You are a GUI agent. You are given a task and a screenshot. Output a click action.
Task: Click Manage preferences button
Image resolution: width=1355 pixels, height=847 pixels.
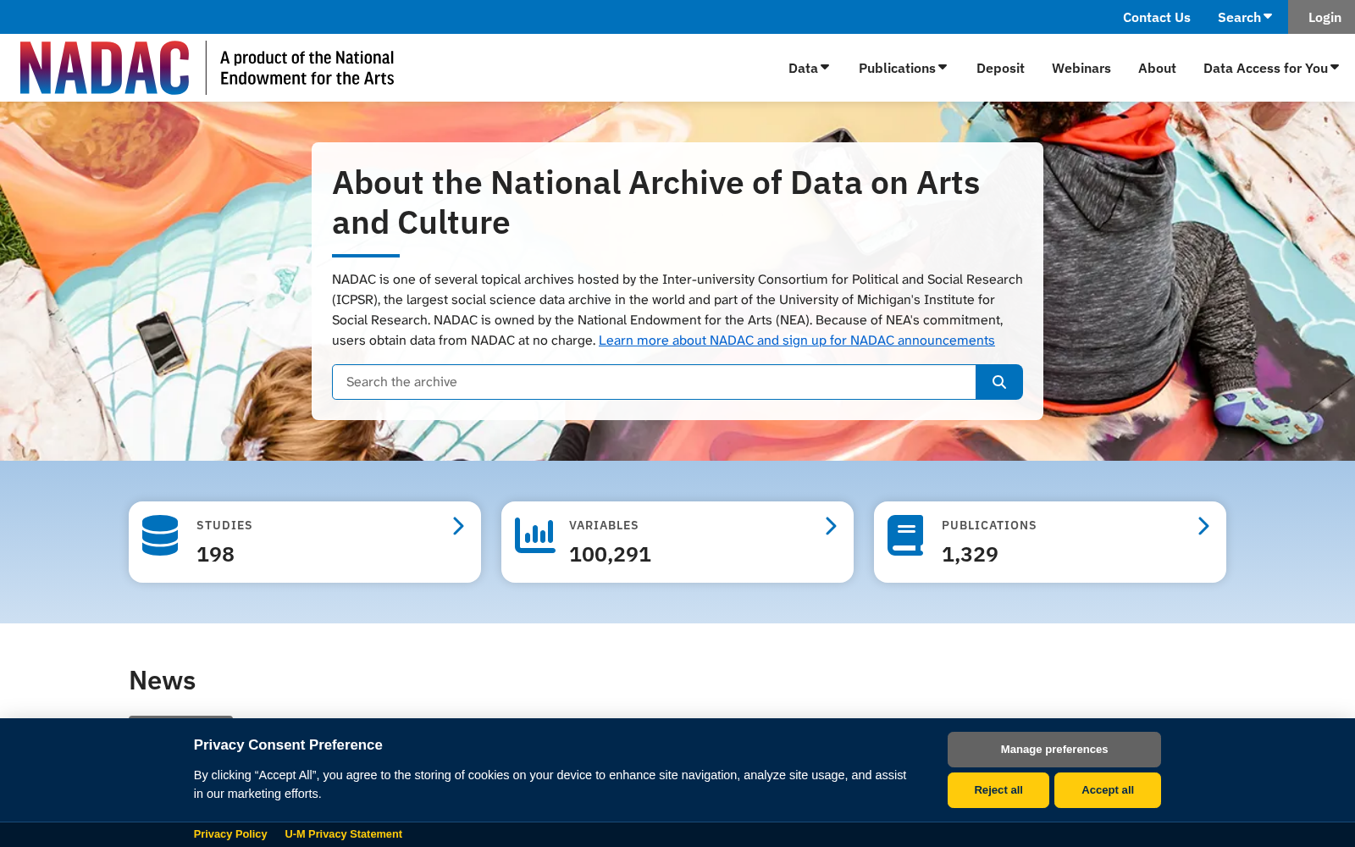click(1054, 750)
